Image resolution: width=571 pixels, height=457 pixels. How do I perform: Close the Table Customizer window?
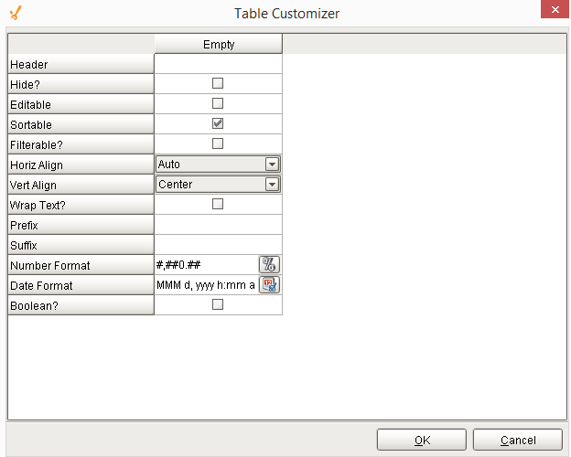(552, 12)
